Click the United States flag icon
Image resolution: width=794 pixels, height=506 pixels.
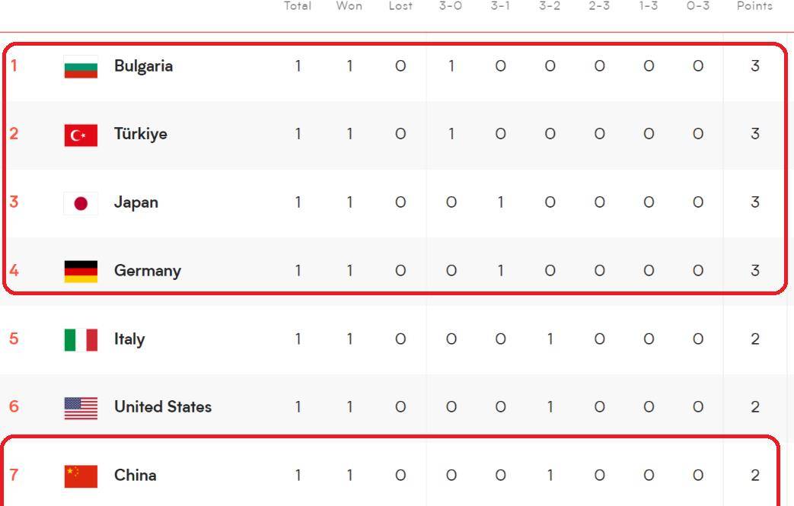click(81, 409)
